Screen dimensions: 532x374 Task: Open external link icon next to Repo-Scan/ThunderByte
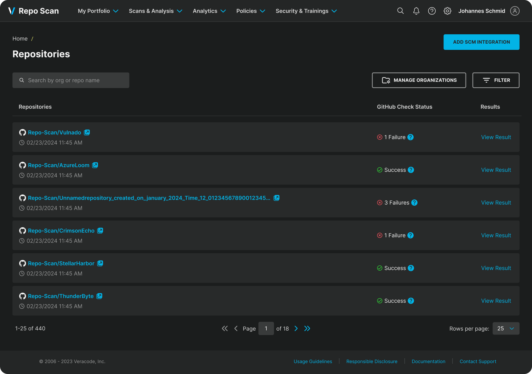click(x=99, y=296)
